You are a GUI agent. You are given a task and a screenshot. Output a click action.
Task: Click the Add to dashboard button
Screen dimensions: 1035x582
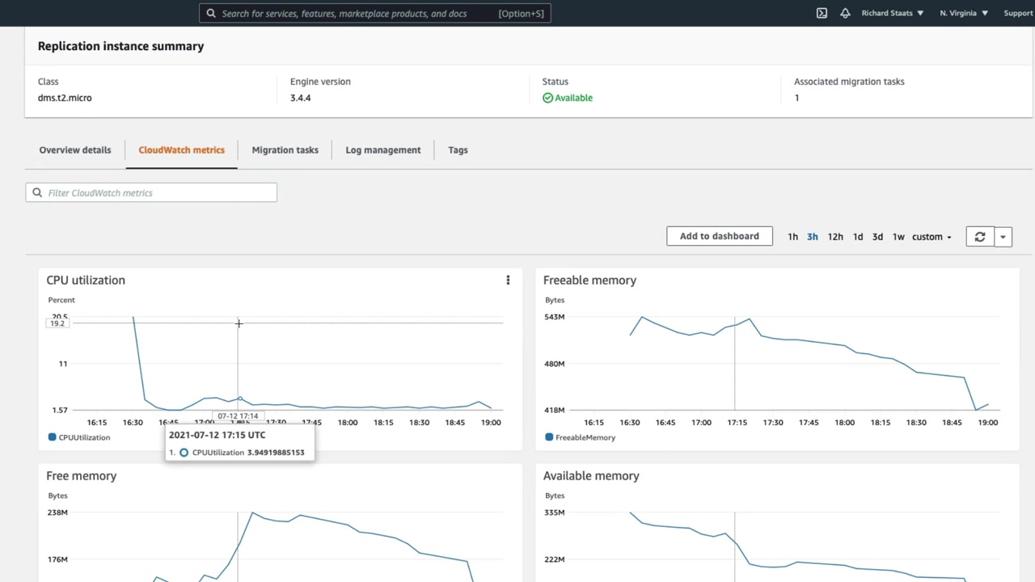pyautogui.click(x=719, y=236)
